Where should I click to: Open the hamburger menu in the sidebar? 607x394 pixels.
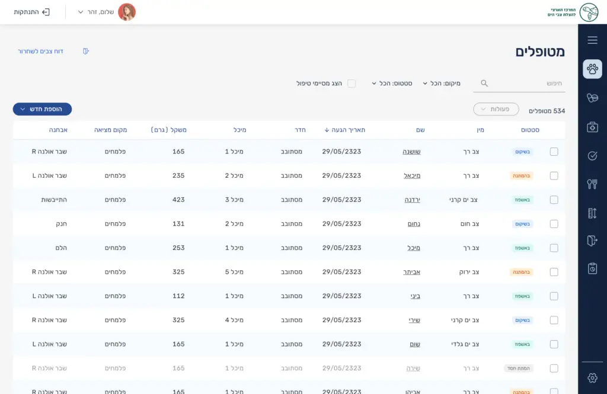[592, 40]
